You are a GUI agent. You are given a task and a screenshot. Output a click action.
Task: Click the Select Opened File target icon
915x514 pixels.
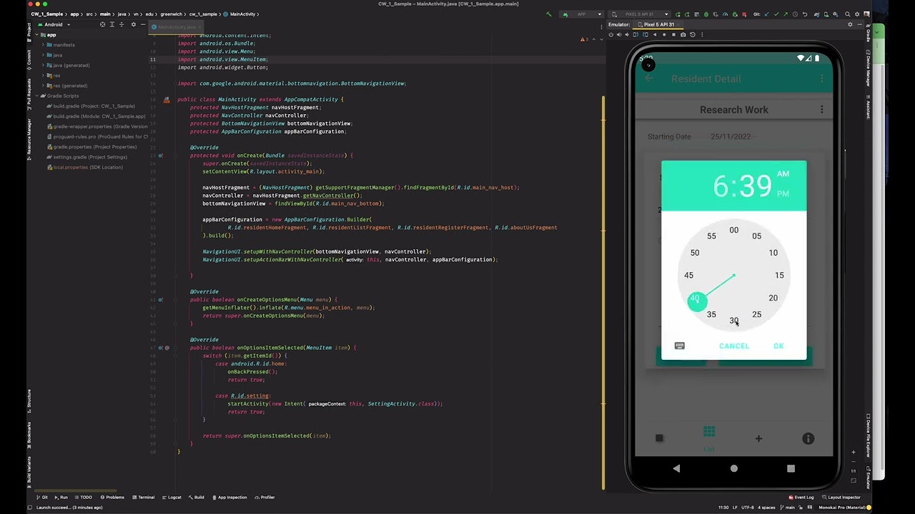[102, 24]
